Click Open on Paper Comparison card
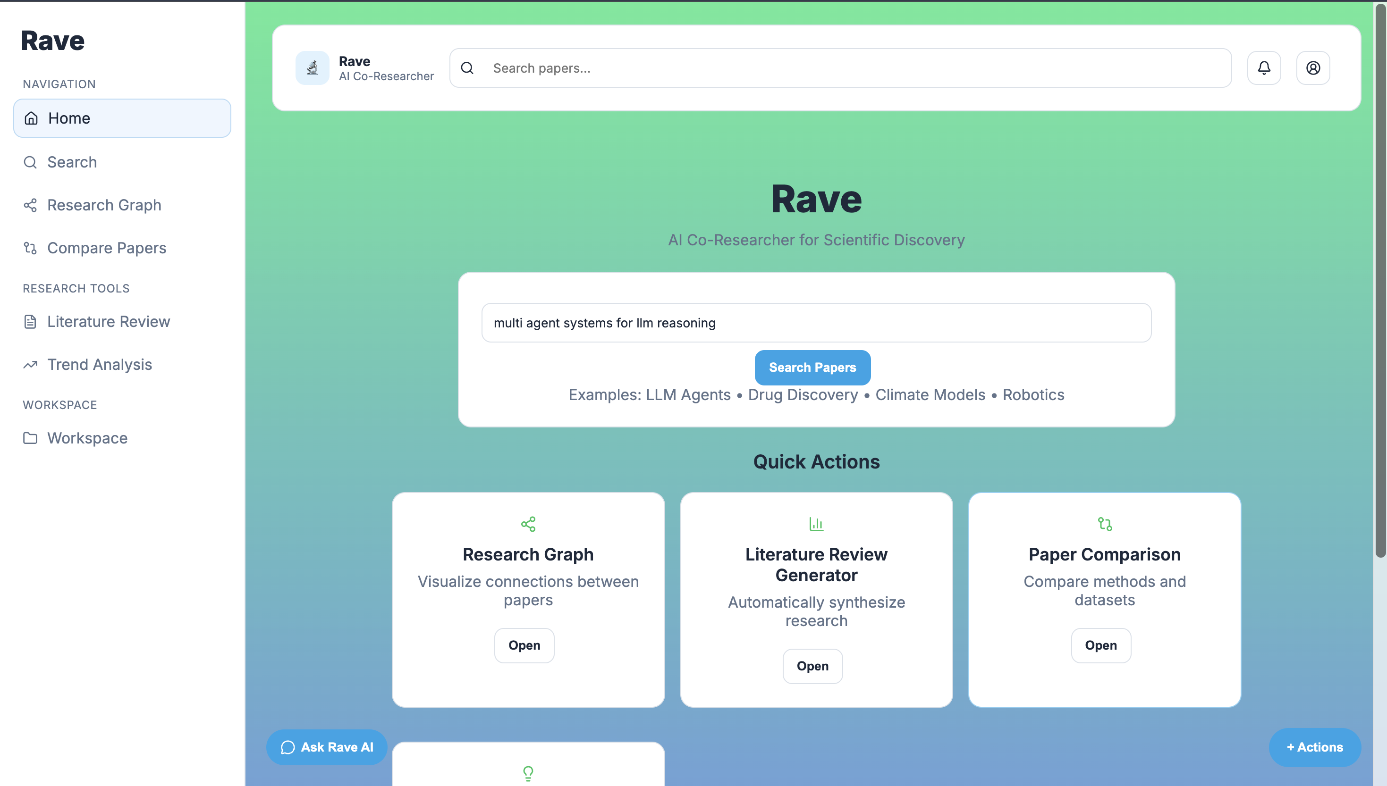Image resolution: width=1387 pixels, height=786 pixels. (x=1100, y=645)
